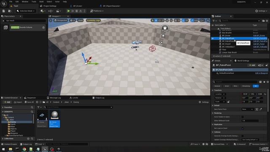Save the current level with the save icon
Viewport: 270px width, 152px height.
pos(4,11)
